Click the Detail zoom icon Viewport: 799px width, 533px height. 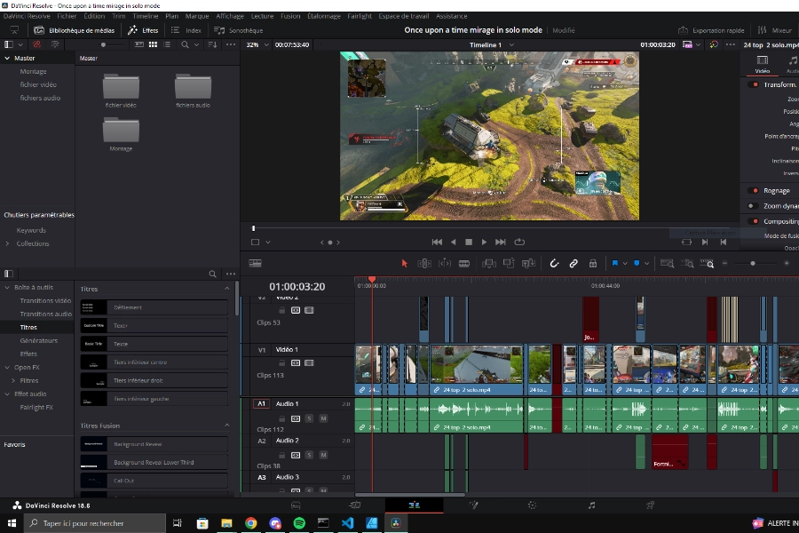(x=687, y=263)
